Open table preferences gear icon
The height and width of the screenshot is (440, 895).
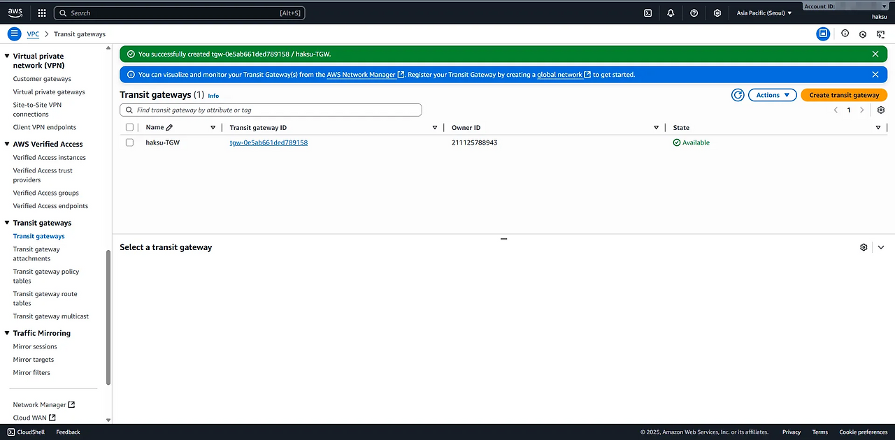point(880,110)
